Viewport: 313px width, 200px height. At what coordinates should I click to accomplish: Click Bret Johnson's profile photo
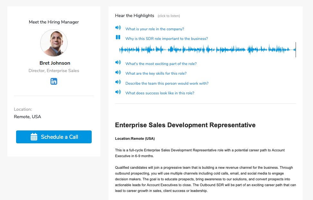click(54, 43)
